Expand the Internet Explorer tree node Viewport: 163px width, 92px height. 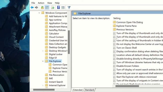[x=43, y=85]
